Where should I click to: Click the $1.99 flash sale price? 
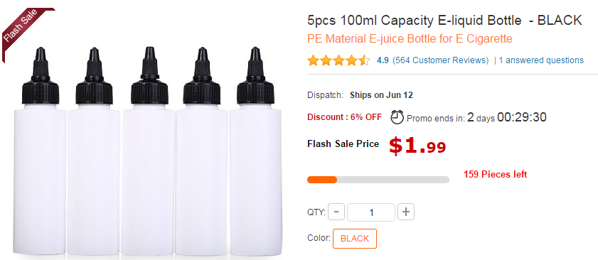coord(417,146)
